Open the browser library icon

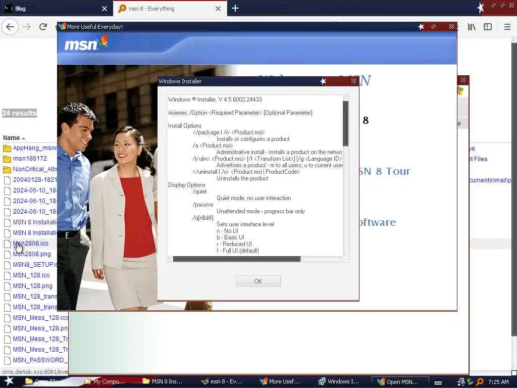472,27
